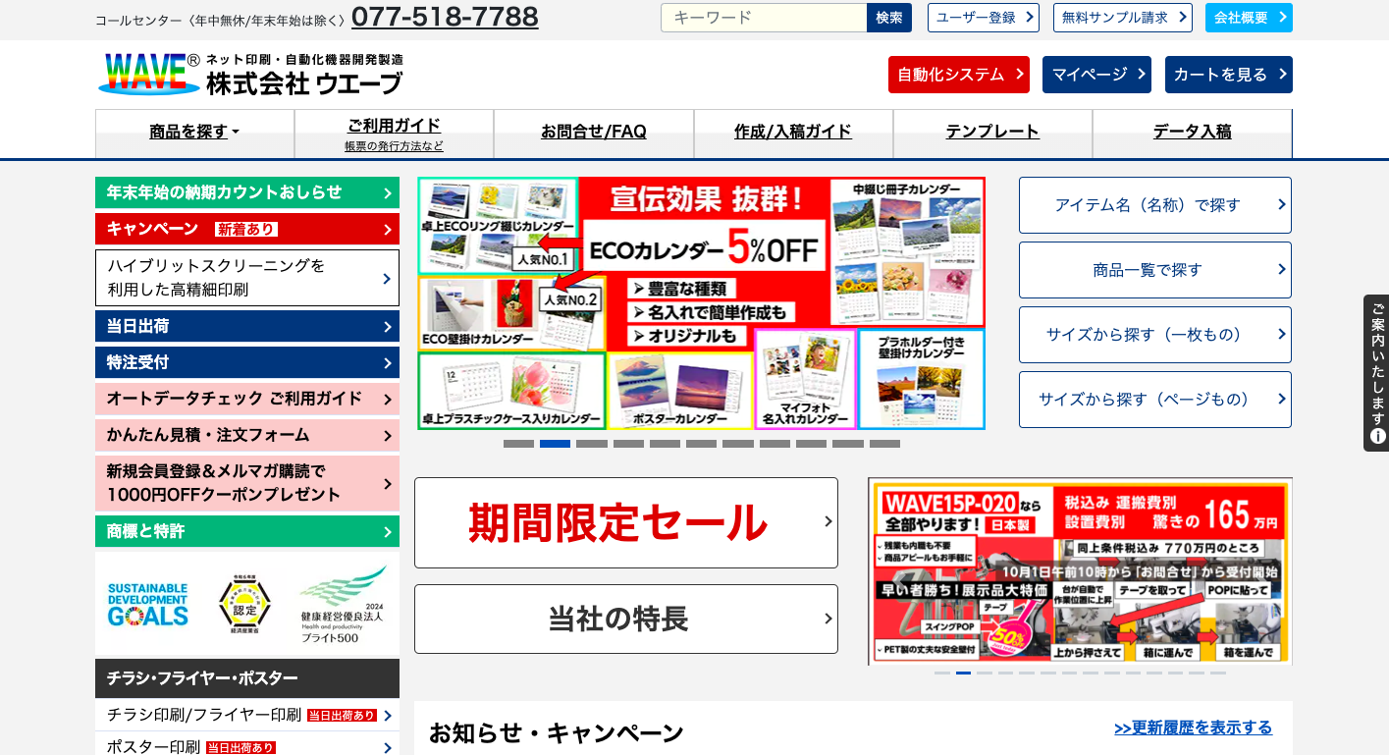Open the お問合せ/FAQ menu item
Image resolution: width=1389 pixels, height=755 pixels.
click(593, 132)
